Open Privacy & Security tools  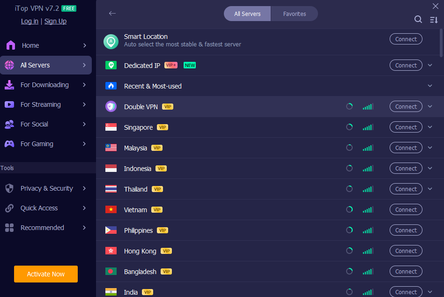[46, 188]
